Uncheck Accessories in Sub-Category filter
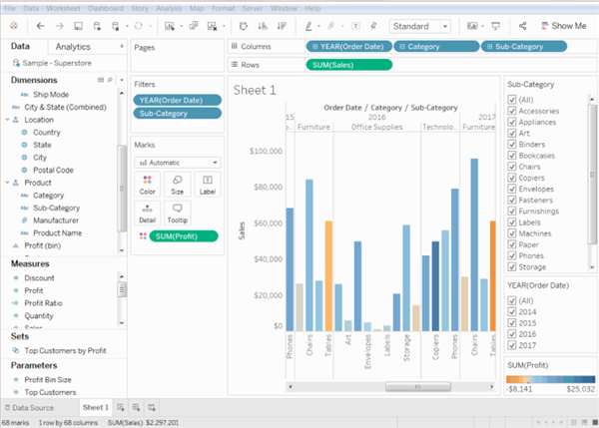The width and height of the screenshot is (599, 428). (512, 113)
